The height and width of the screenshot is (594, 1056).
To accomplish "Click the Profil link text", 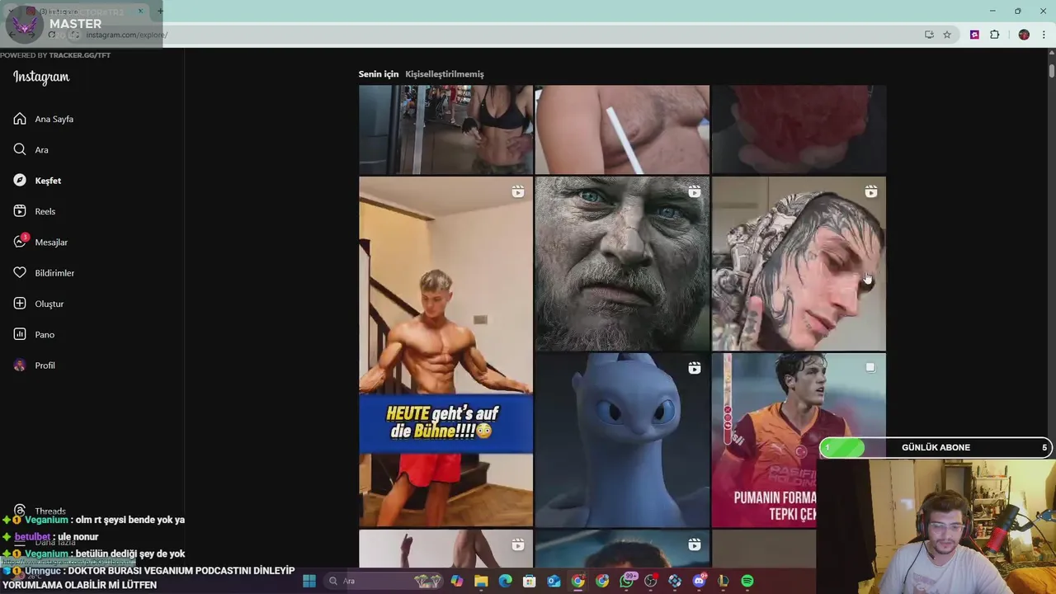I will click(45, 365).
